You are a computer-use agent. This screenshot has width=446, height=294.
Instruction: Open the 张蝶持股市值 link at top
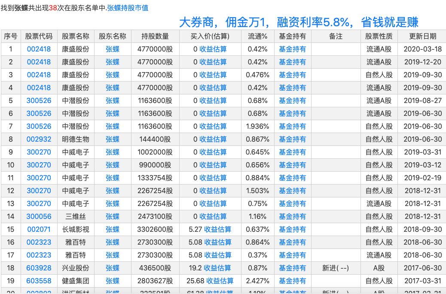point(128,8)
